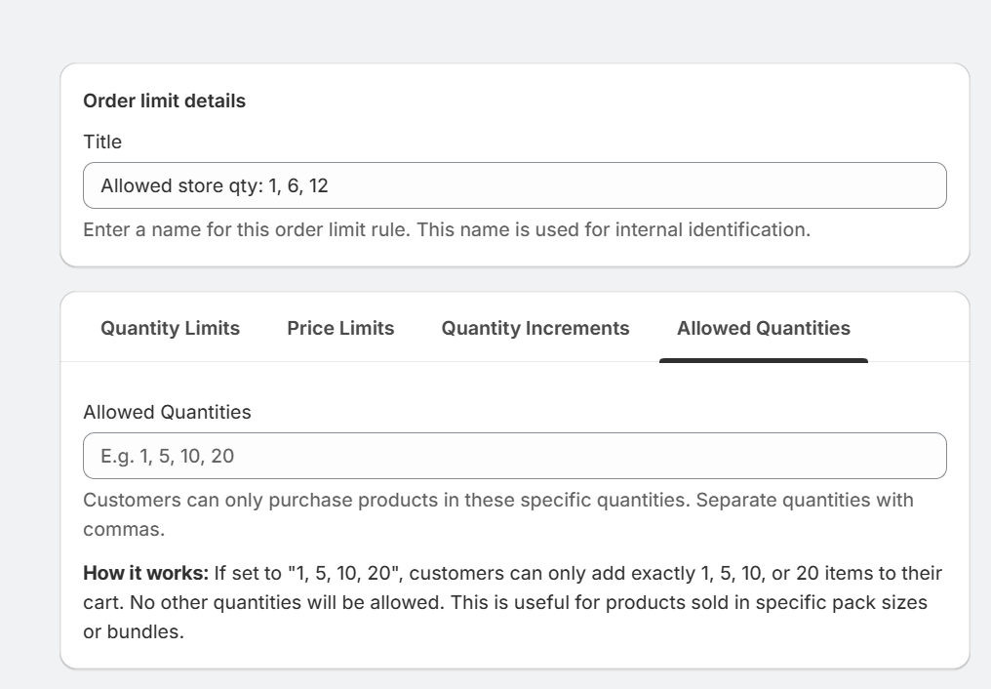Screen dimensions: 991x689
Task: Click the 'Title' field label
Action: tap(102, 142)
